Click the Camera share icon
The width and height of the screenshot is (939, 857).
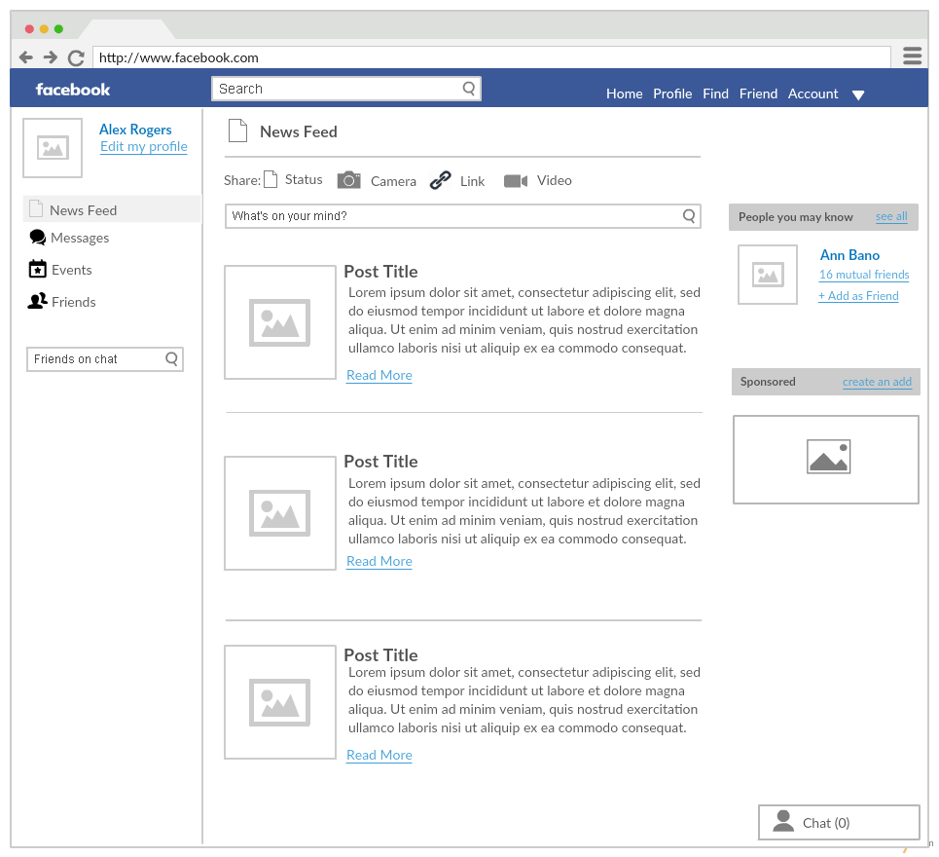coord(348,180)
